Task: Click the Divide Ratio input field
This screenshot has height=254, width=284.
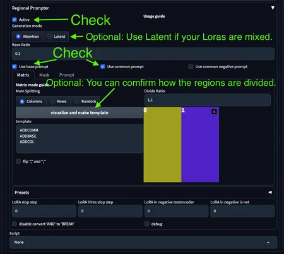Action: [208, 100]
